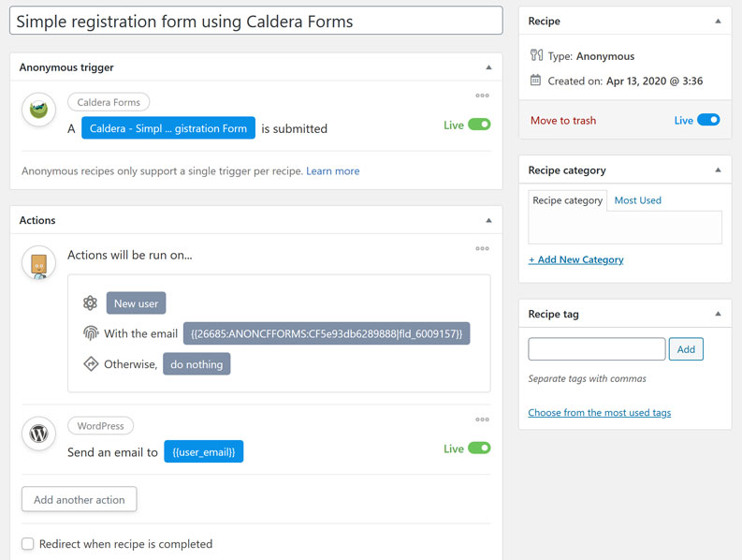Click the Type: Anonymous text
The image size is (742, 560).
[591, 56]
